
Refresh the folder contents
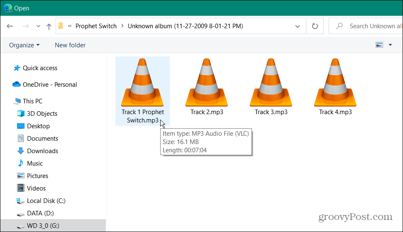coord(315,26)
